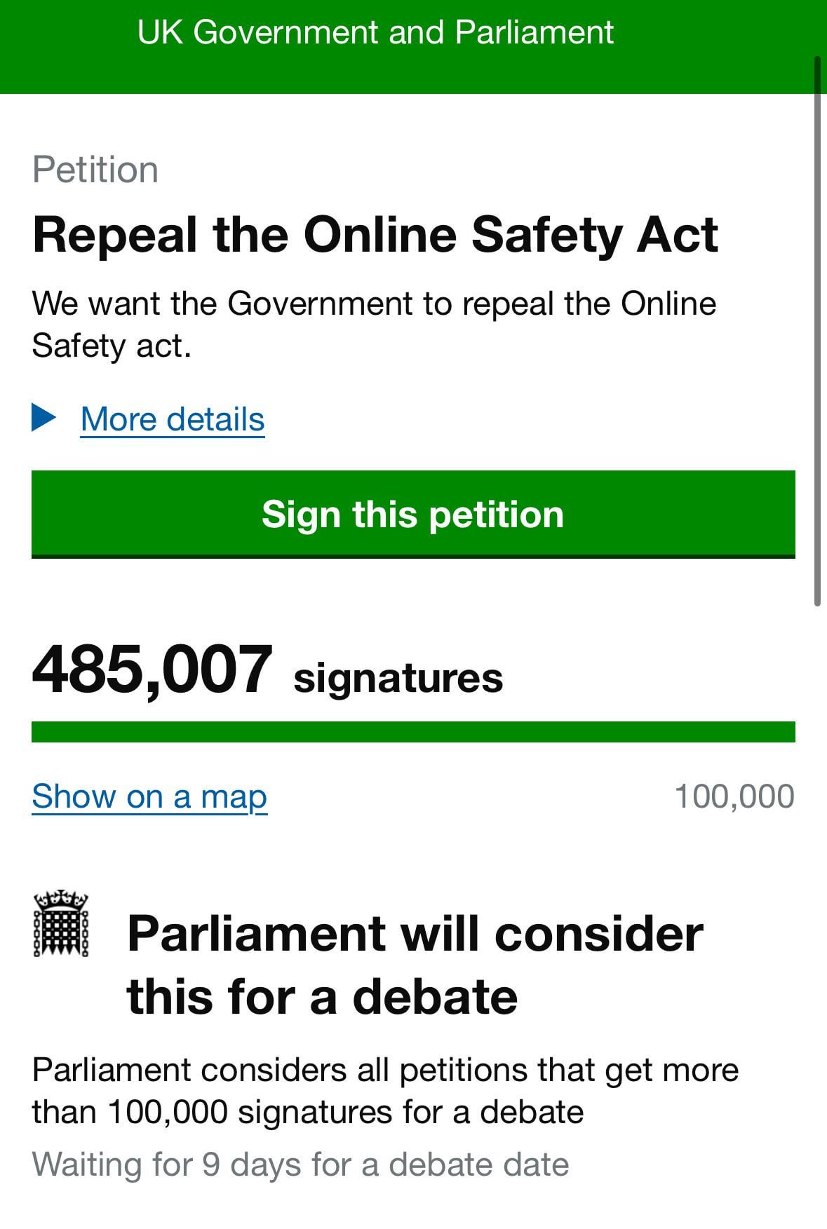Open the Show on a map link
This screenshot has height=1229, width=827.
[149, 796]
